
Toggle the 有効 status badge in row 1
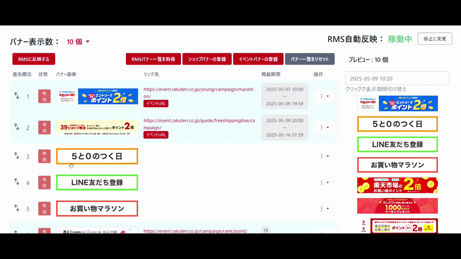tap(44, 96)
